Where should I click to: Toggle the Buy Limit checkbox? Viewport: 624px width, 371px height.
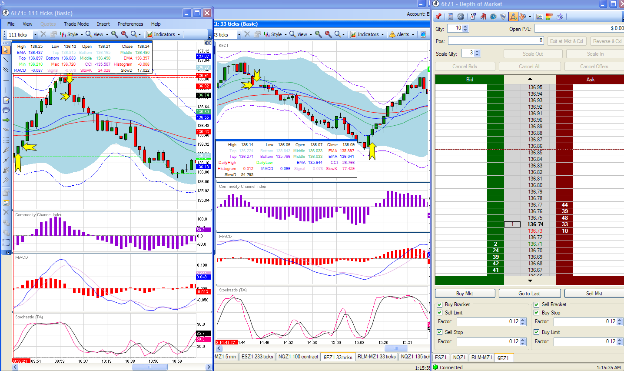click(537, 332)
